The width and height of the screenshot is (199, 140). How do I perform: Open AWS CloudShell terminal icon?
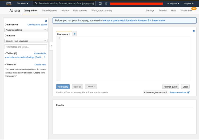tap(100, 3)
